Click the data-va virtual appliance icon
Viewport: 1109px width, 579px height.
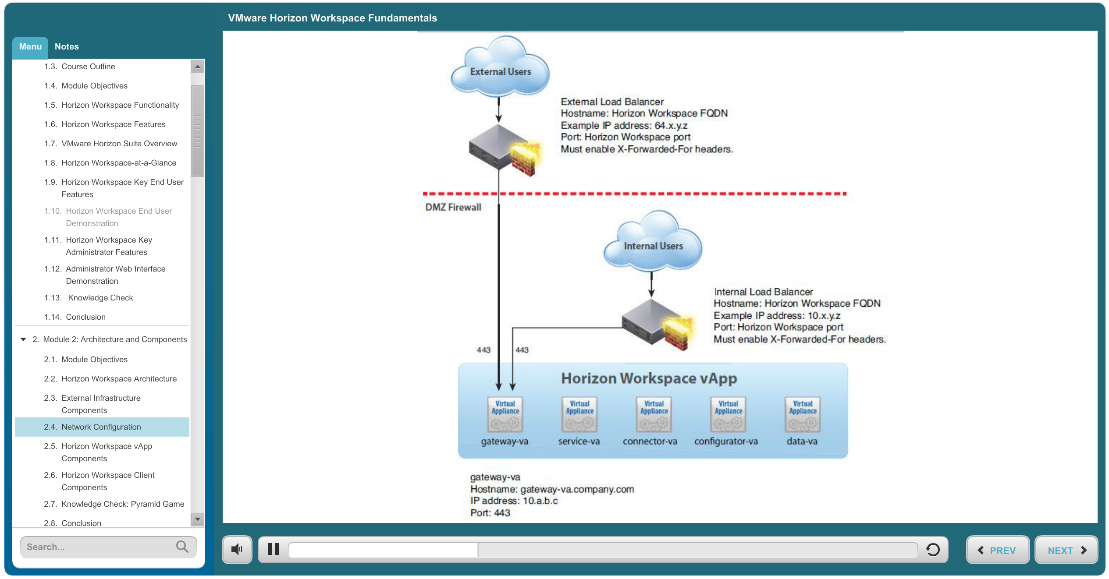point(803,414)
